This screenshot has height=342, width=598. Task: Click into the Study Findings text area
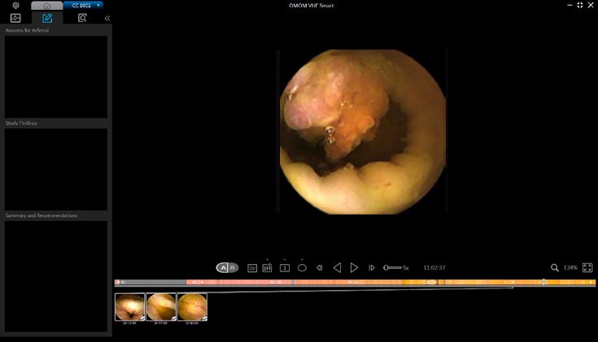(x=55, y=169)
